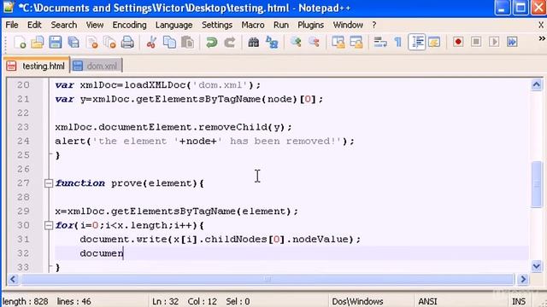This screenshot has height=307, width=547.
Task: Open the Settings menu
Action: pos(217,25)
